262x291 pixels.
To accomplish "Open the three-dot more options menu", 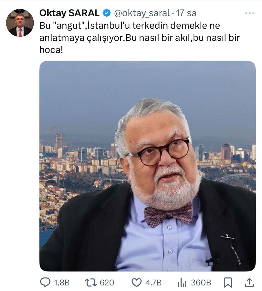I will [250, 13].
